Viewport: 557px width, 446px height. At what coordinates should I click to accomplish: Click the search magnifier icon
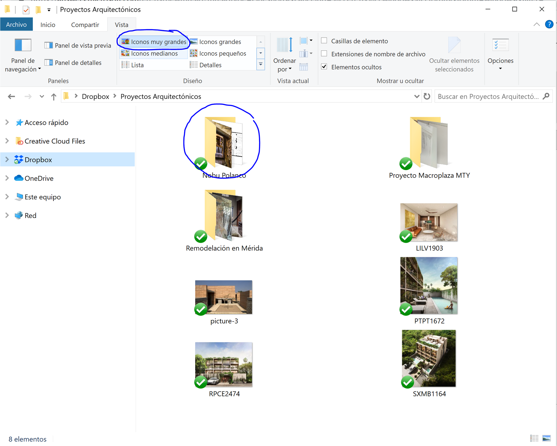pos(546,96)
